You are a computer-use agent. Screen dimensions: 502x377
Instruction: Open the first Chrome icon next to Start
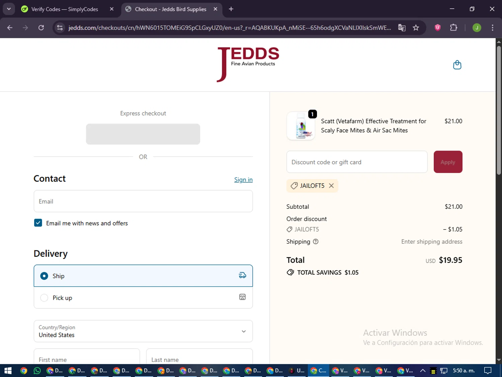23,371
